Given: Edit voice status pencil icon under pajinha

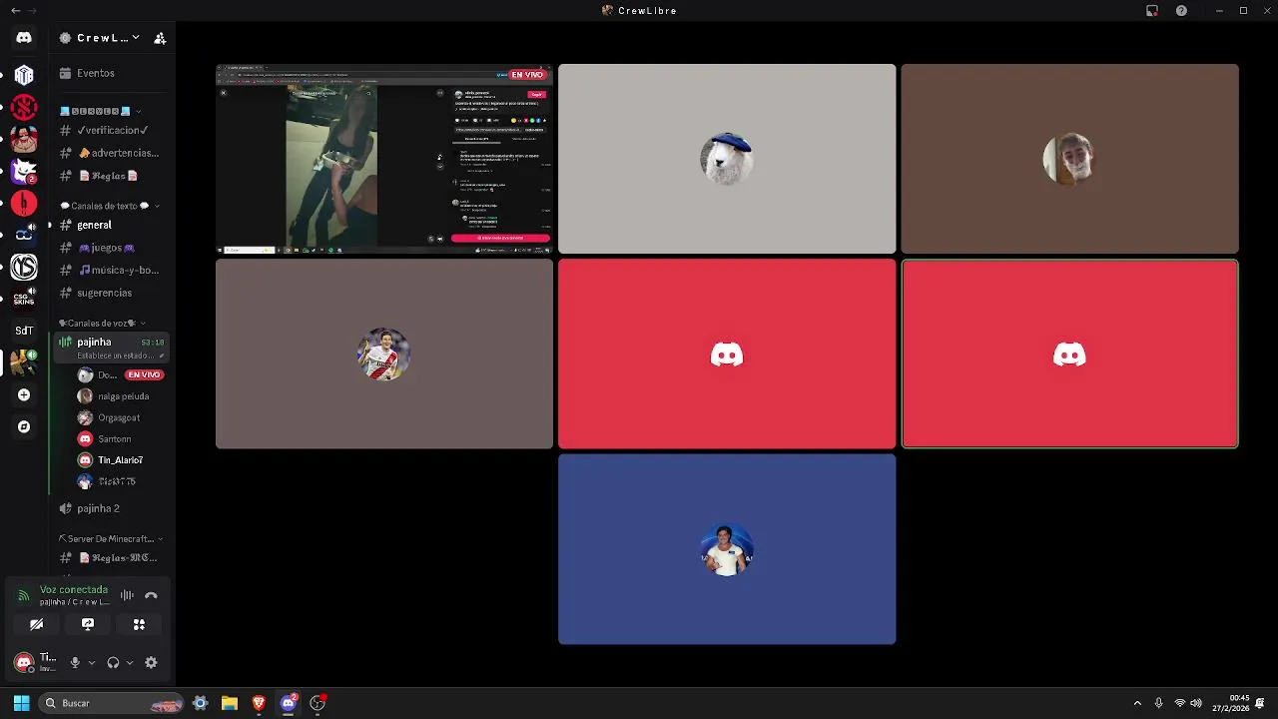Looking at the screenshot, I should click(161, 356).
